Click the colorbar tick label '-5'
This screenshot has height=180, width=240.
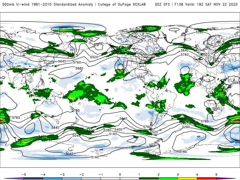[24, 175]
